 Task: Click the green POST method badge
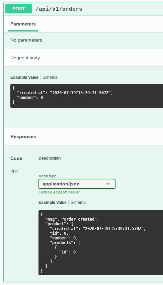click(19, 9)
